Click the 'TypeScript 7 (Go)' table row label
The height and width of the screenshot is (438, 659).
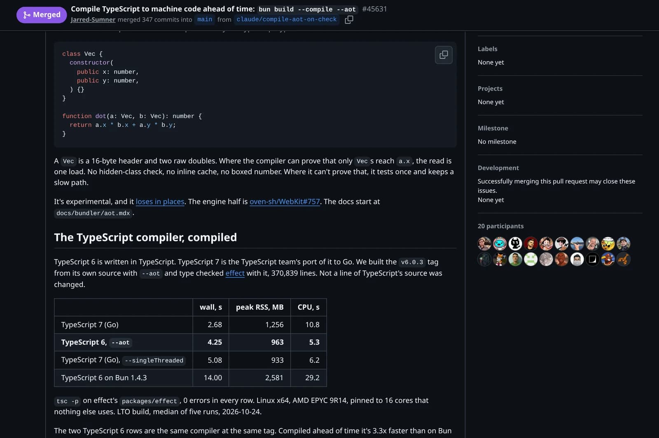90,325
